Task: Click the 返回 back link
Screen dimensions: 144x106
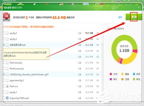Action: click(x=120, y=17)
